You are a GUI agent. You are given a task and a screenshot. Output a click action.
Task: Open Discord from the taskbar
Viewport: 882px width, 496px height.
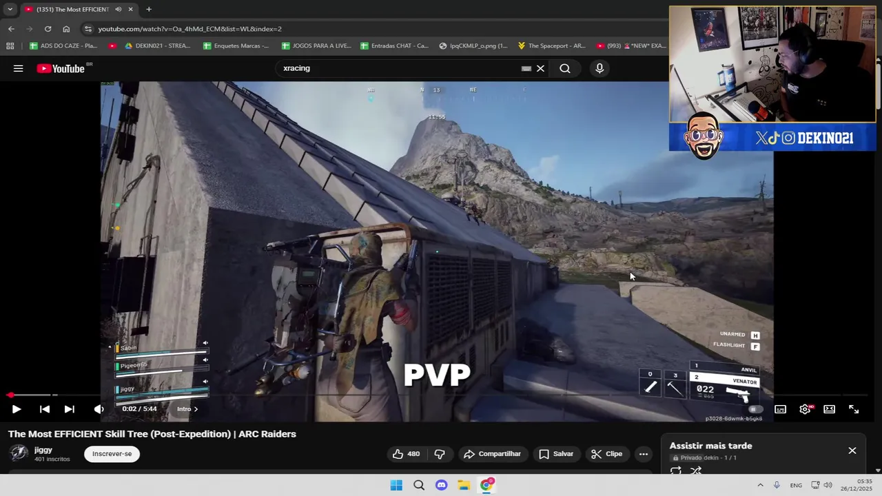click(x=442, y=485)
